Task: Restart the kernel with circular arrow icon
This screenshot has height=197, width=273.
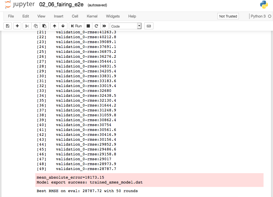Action: click(x=96, y=26)
